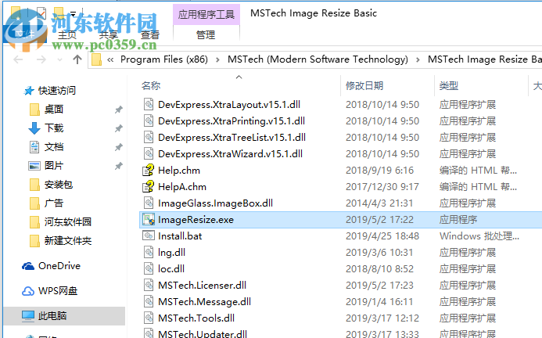Open the 应用程序工具 contextual tab
The image size is (542, 338).
[206, 15]
